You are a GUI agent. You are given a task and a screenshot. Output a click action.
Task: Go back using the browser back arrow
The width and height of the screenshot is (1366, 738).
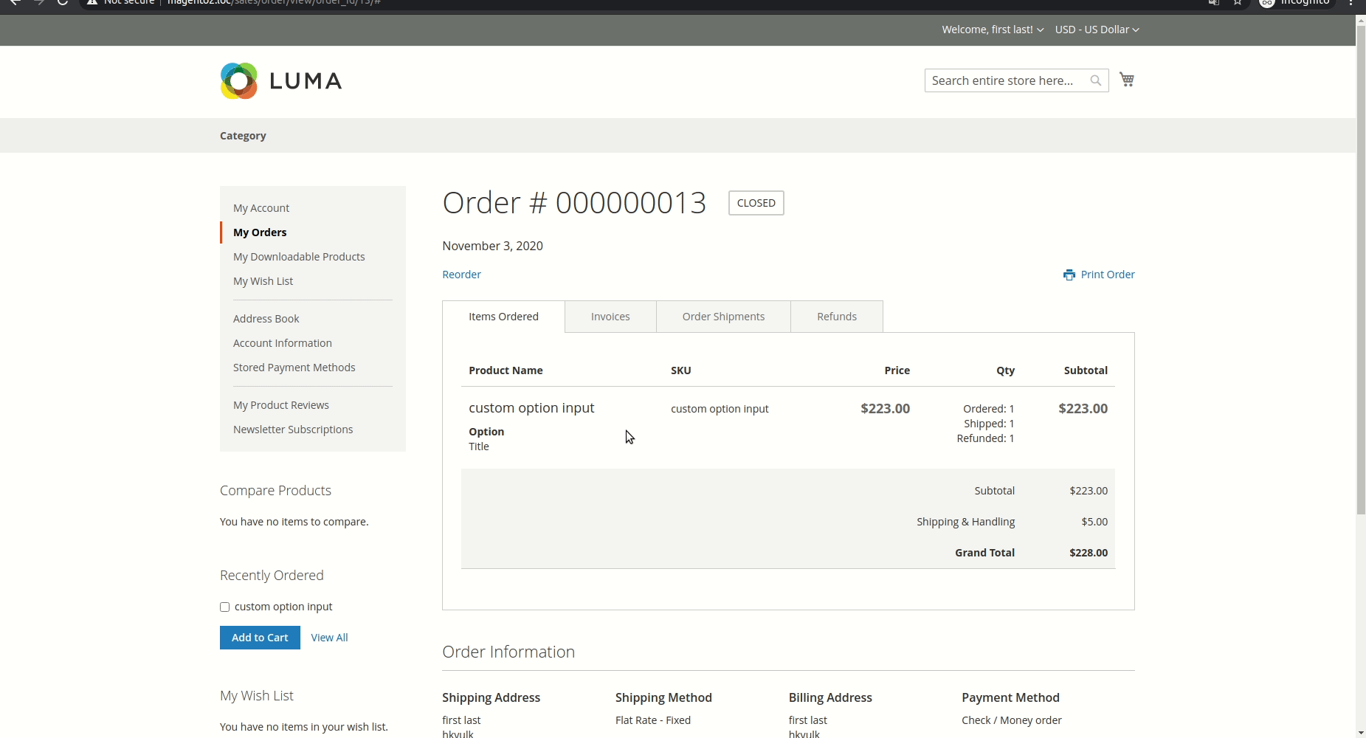[15, 3]
